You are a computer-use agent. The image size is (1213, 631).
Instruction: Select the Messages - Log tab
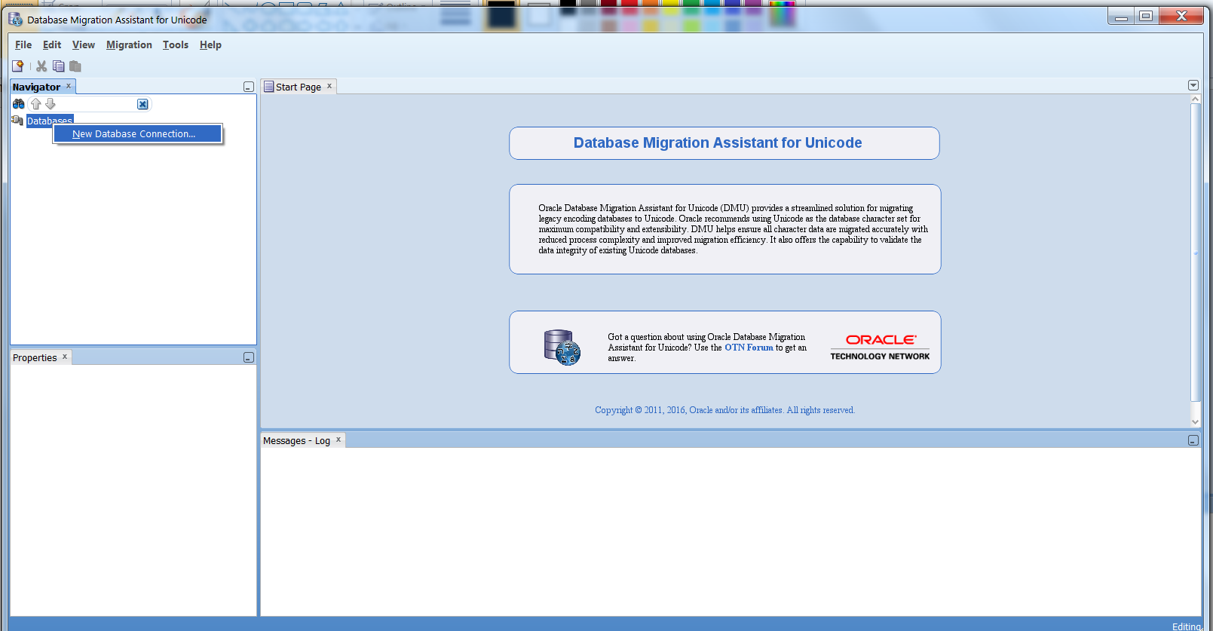(296, 440)
